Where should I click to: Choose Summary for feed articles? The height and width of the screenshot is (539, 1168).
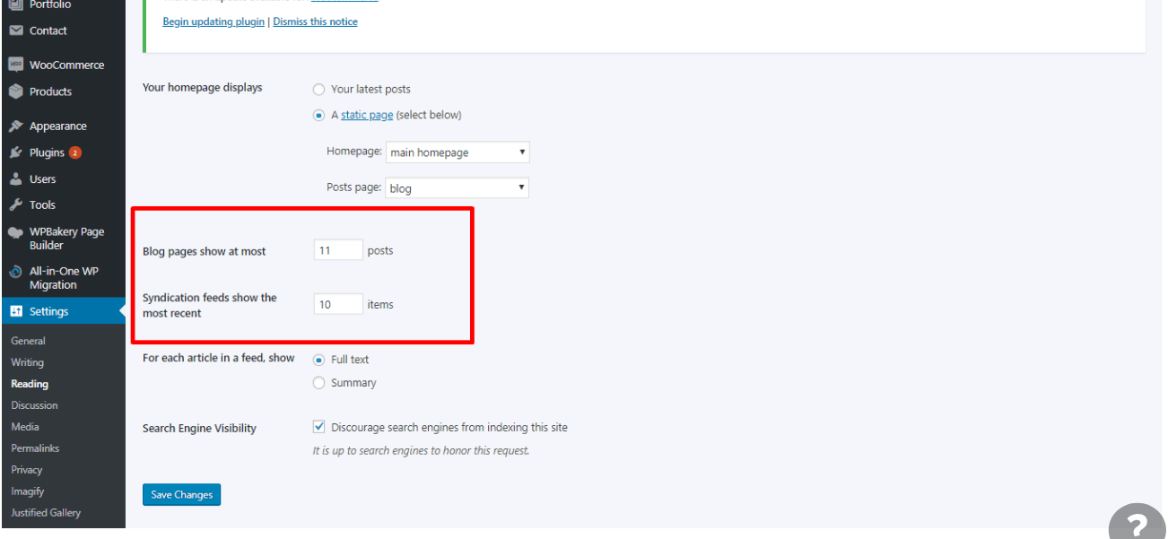coord(318,383)
